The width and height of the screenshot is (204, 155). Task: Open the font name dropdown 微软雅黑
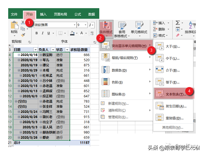tap(74, 25)
